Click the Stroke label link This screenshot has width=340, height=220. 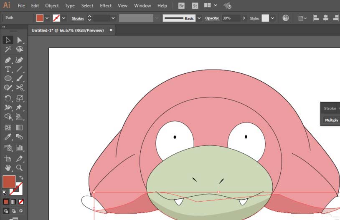click(x=78, y=18)
